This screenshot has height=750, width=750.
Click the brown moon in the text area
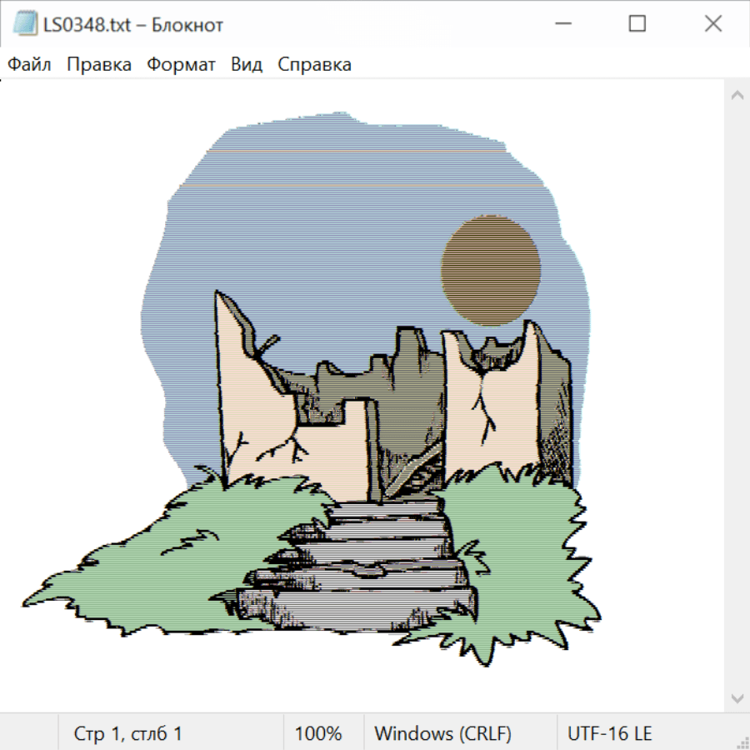[490, 270]
